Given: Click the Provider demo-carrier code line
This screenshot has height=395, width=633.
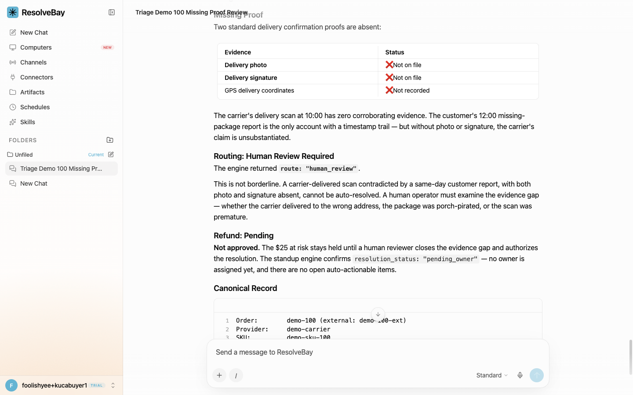Looking at the screenshot, I should coord(283,329).
